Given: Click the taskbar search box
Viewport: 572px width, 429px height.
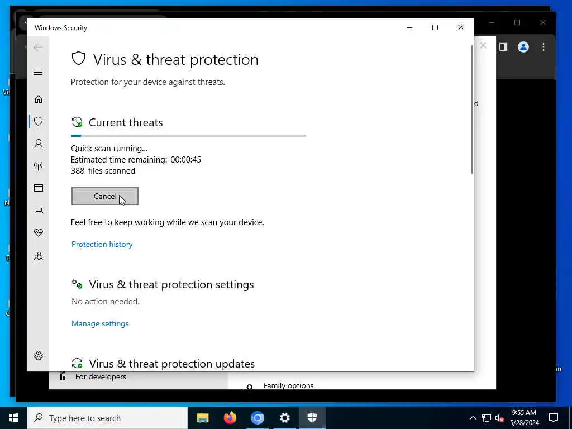Looking at the screenshot, I should pyautogui.click(x=107, y=418).
